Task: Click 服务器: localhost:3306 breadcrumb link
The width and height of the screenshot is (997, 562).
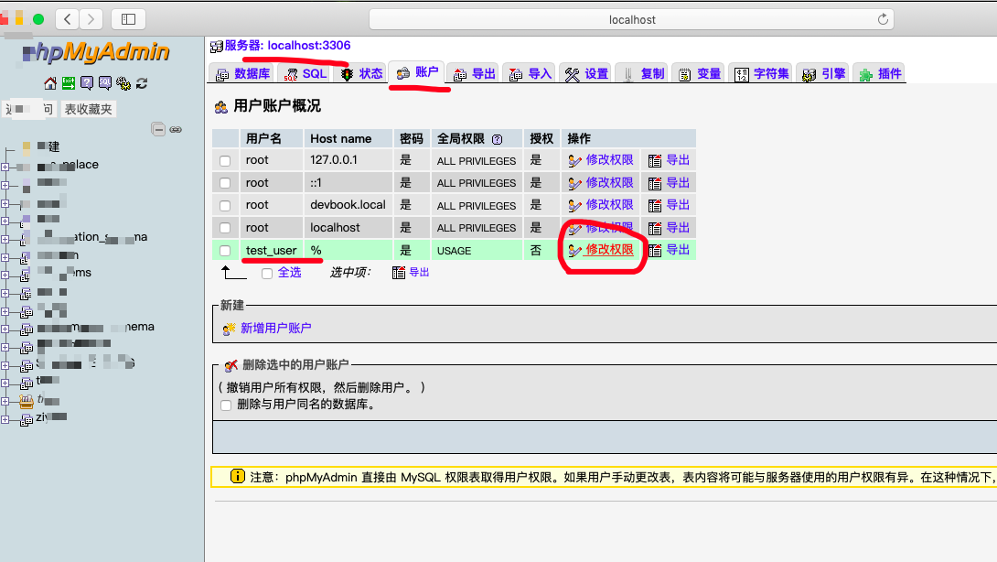Action: (x=287, y=45)
